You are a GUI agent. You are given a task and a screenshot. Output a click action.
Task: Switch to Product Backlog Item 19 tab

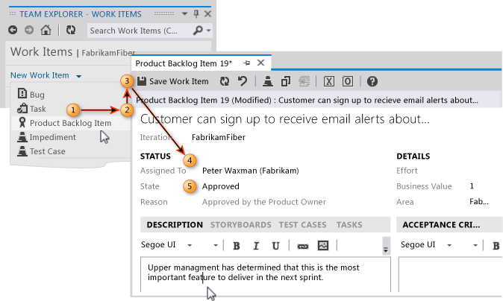click(x=184, y=63)
